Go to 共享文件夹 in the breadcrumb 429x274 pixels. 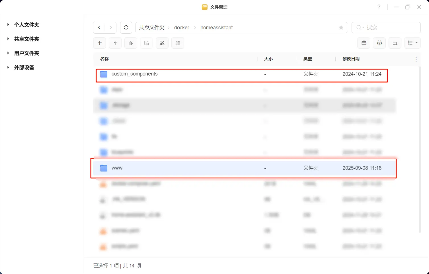pyautogui.click(x=152, y=28)
